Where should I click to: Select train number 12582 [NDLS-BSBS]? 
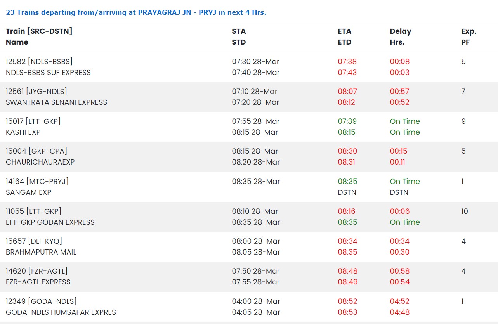click(39, 61)
